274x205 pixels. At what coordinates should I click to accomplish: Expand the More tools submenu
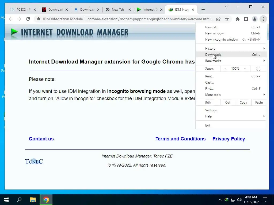231,95
